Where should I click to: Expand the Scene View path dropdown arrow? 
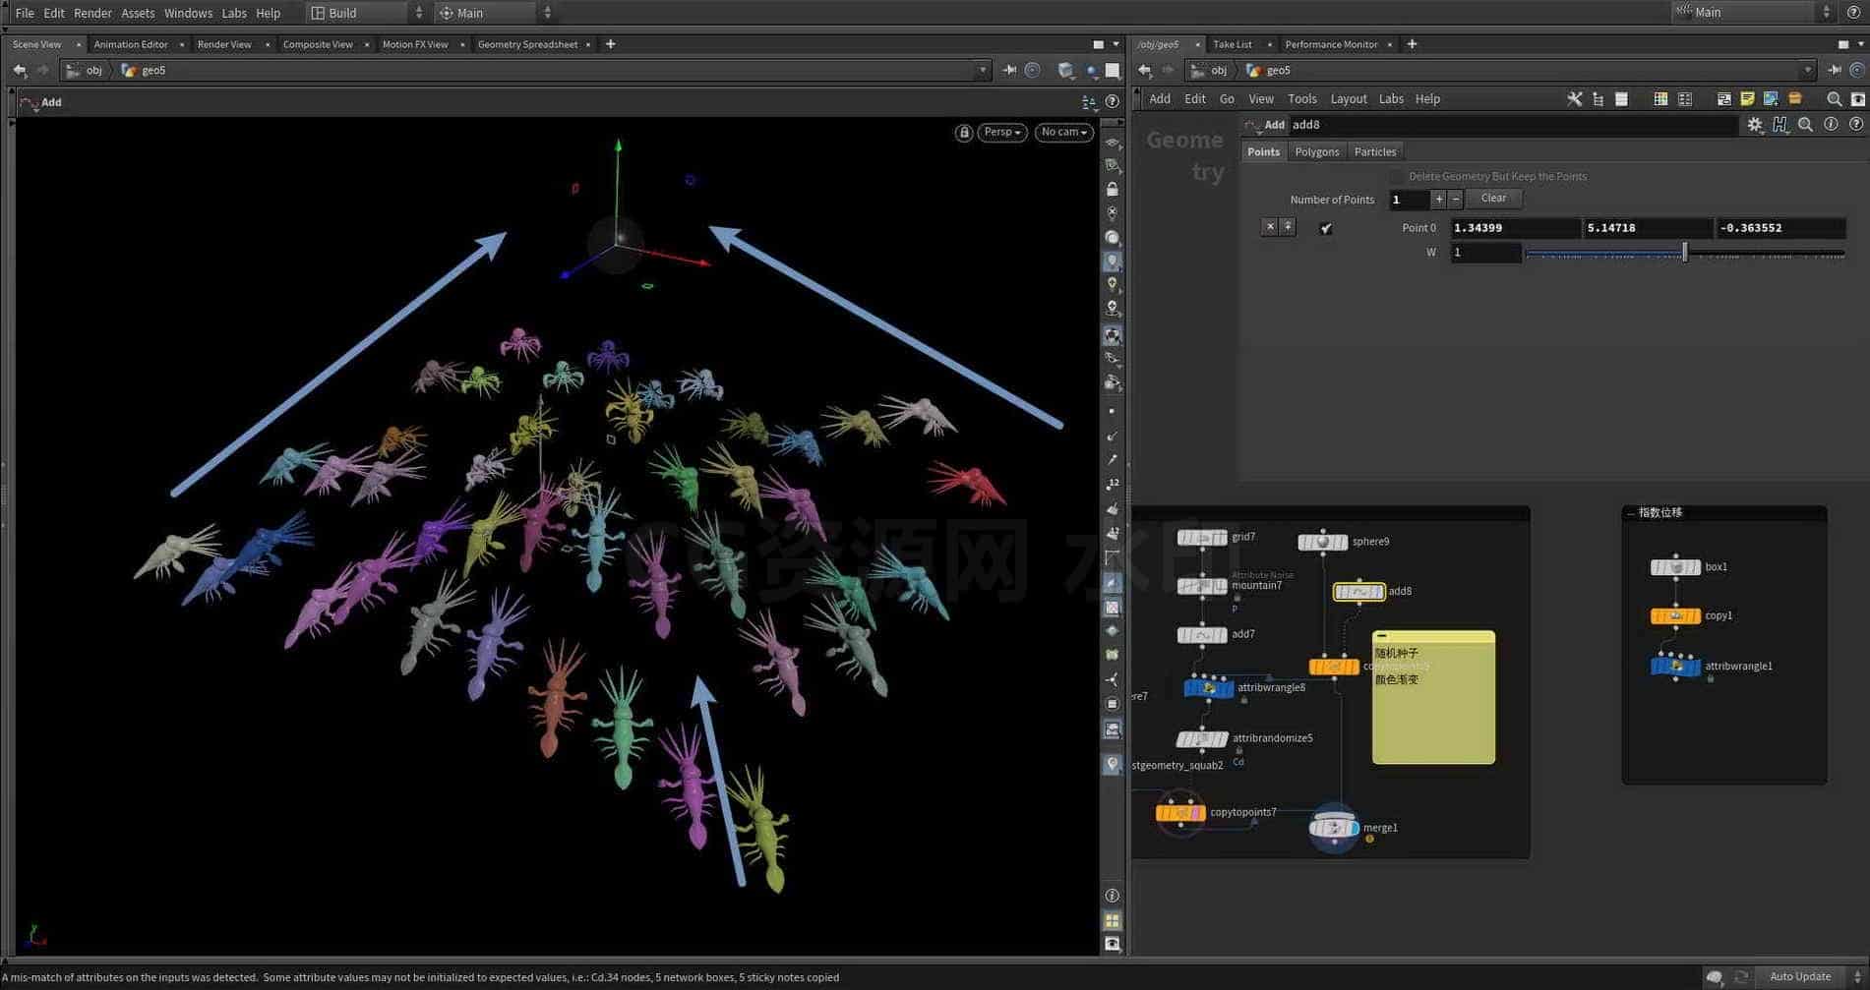tap(982, 70)
